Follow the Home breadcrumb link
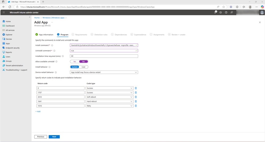 [x=37, y=18]
